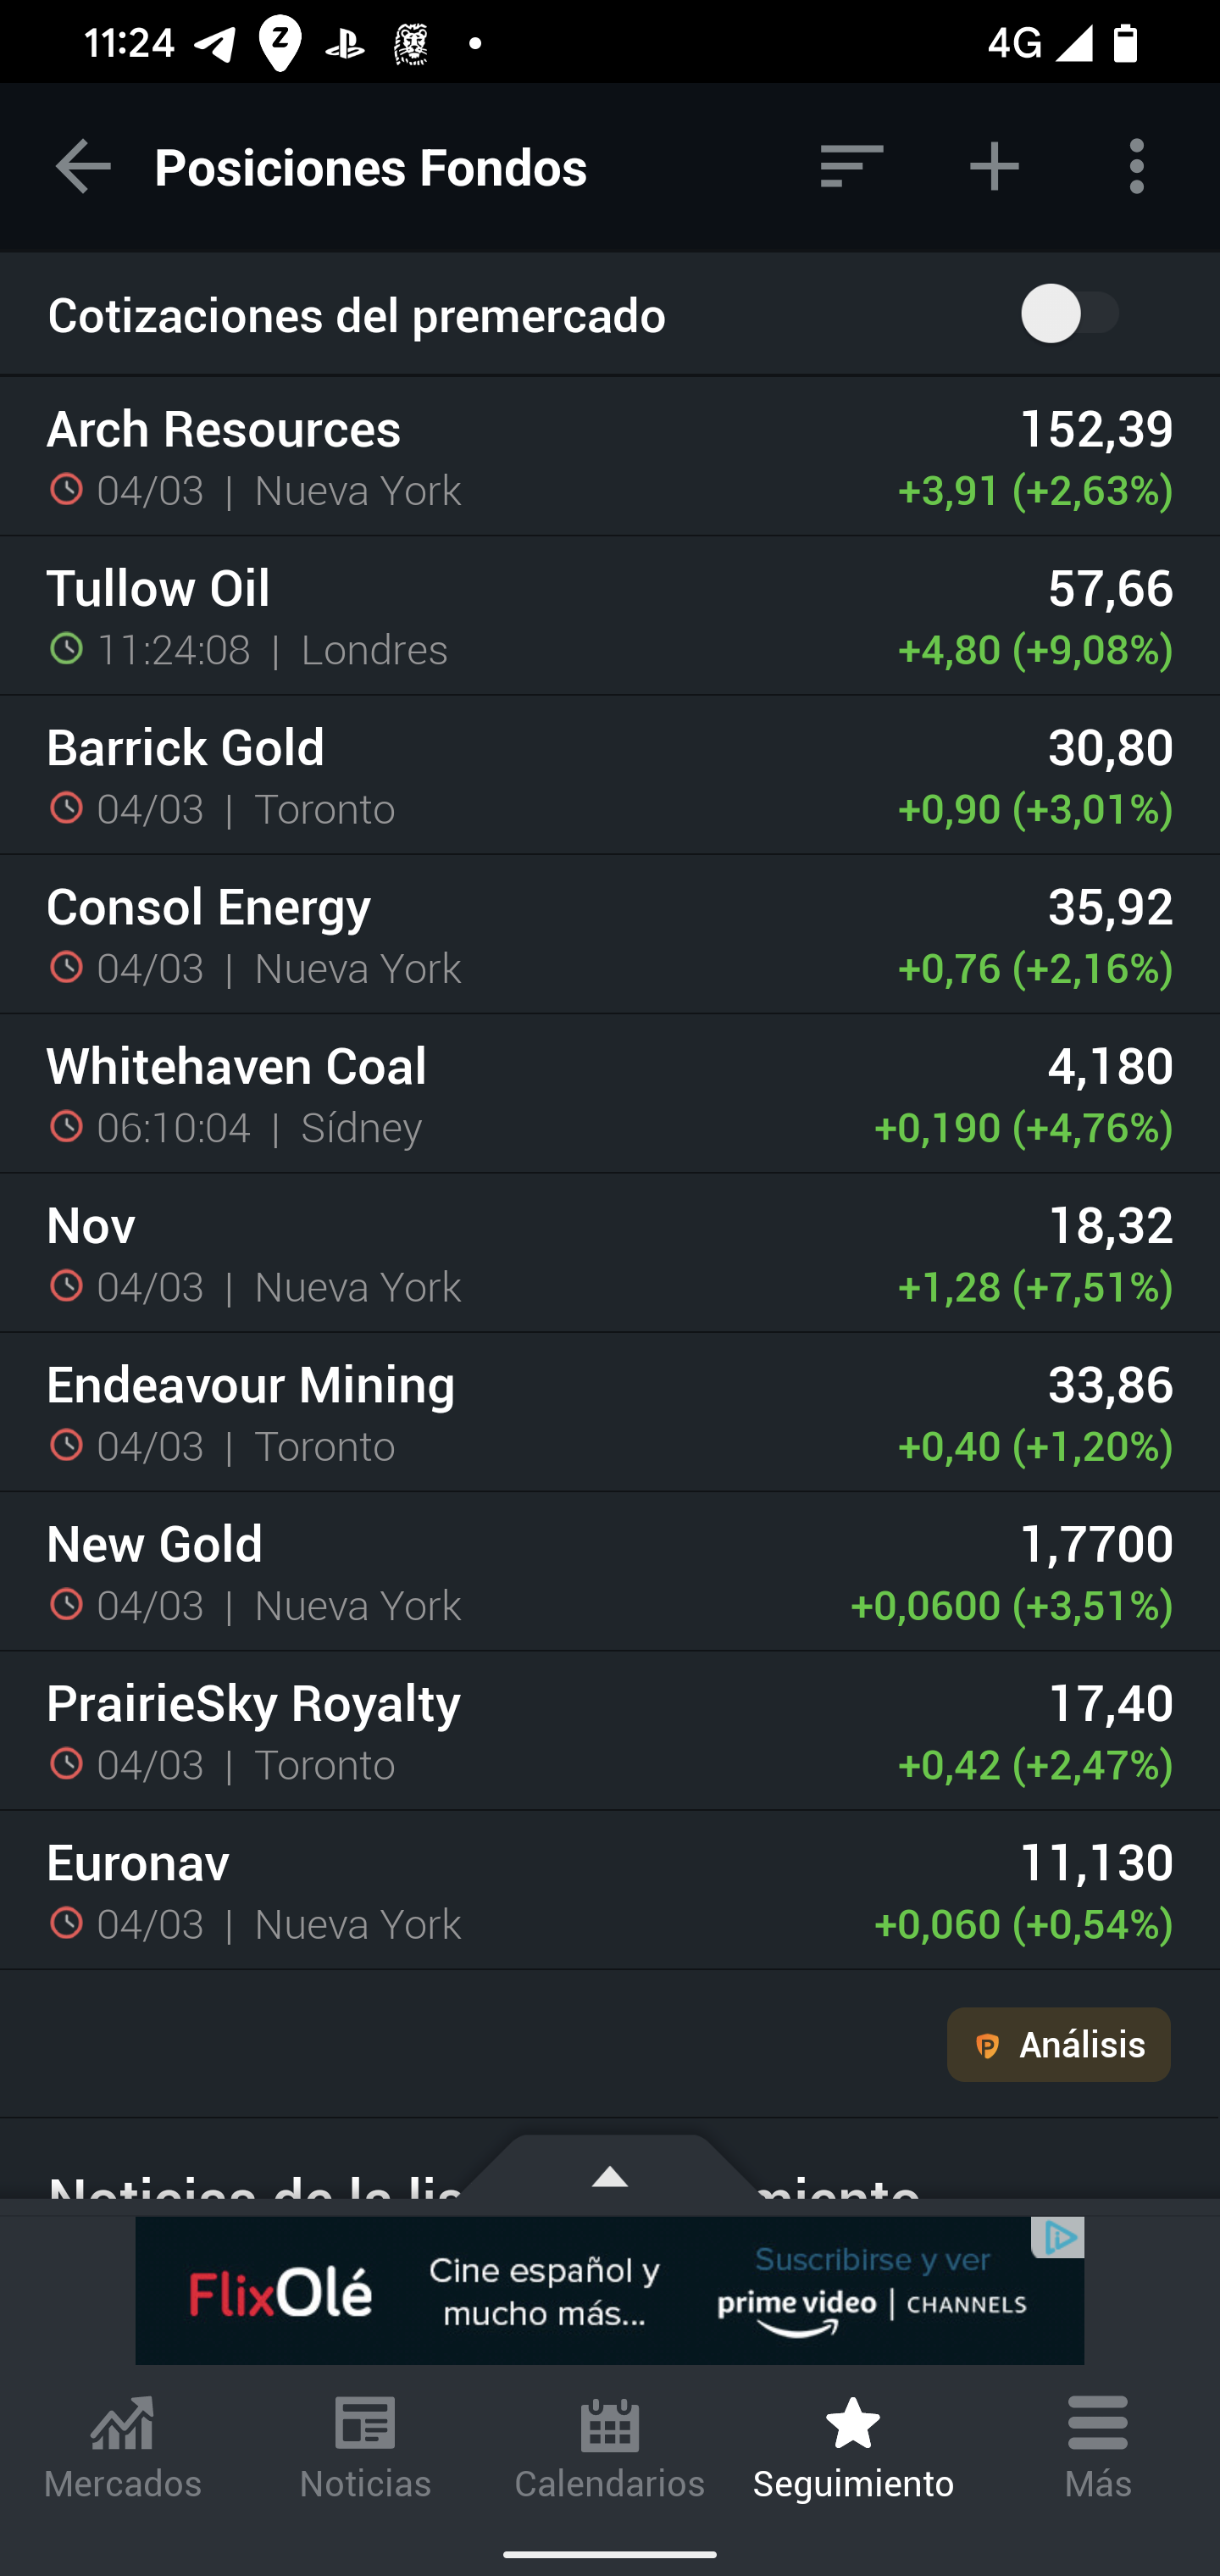Open Barrick Gold position details

click(610, 776)
